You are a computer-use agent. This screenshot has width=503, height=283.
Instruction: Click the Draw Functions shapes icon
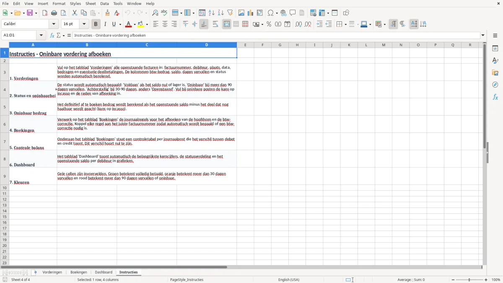346,13
